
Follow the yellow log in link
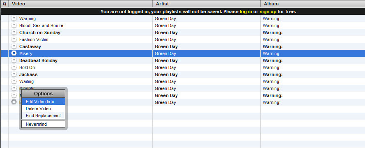[x=246, y=12]
